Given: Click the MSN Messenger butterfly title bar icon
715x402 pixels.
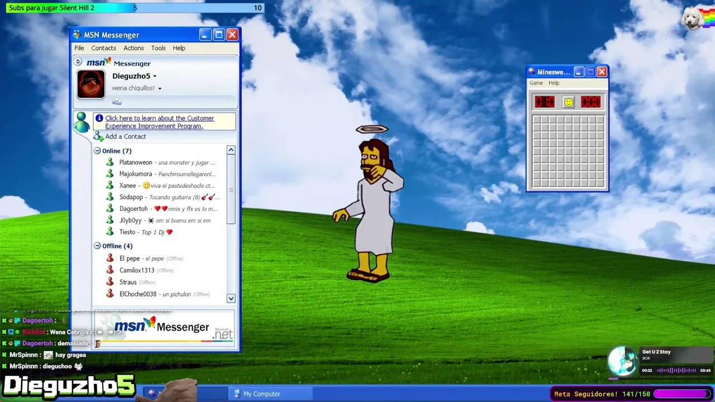Looking at the screenshot, I should 77,35.
